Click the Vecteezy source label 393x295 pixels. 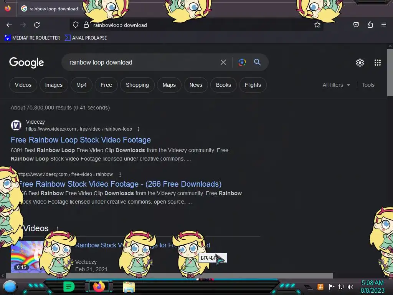coord(86,262)
